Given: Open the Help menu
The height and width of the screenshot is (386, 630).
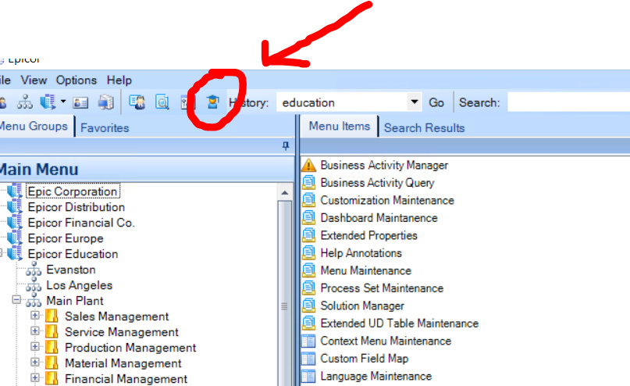Looking at the screenshot, I should (119, 80).
